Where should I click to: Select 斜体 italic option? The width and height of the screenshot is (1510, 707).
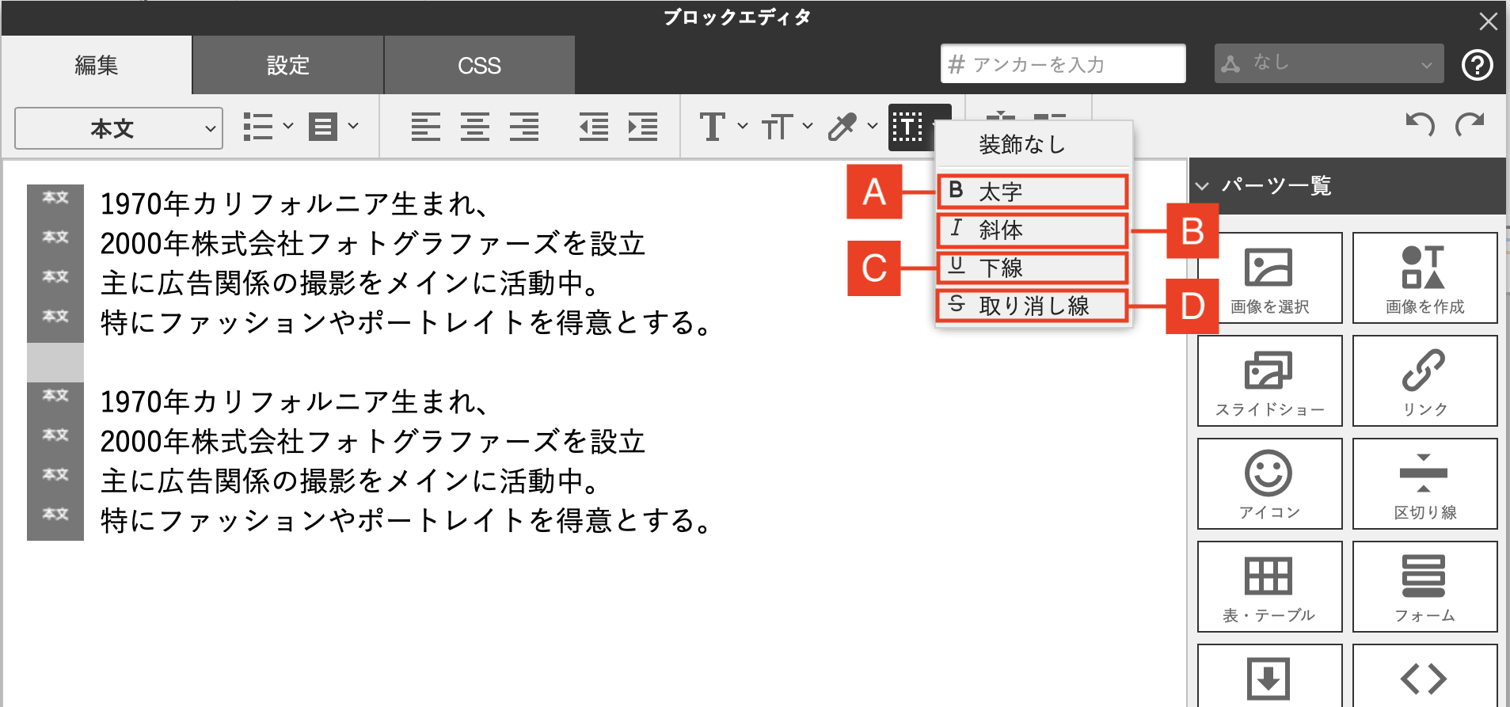pyautogui.click(x=1033, y=230)
